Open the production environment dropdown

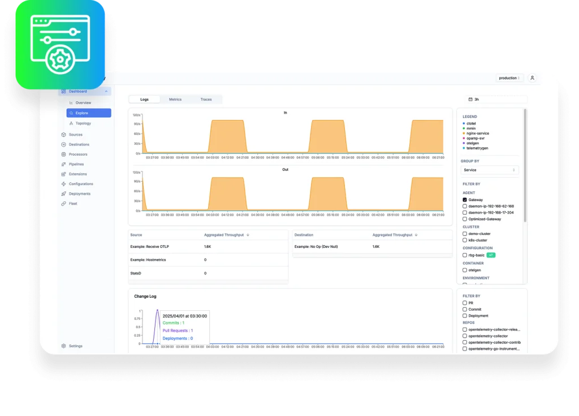[x=510, y=78]
